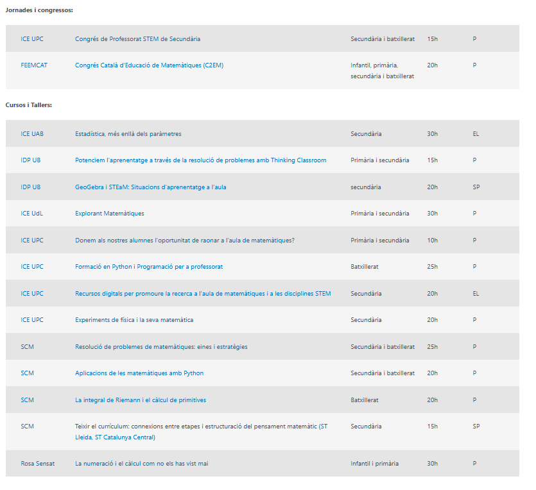The width and height of the screenshot is (536, 490).
Task: Open the Thinking Classroom problem-solving course link
Action: click(200, 160)
